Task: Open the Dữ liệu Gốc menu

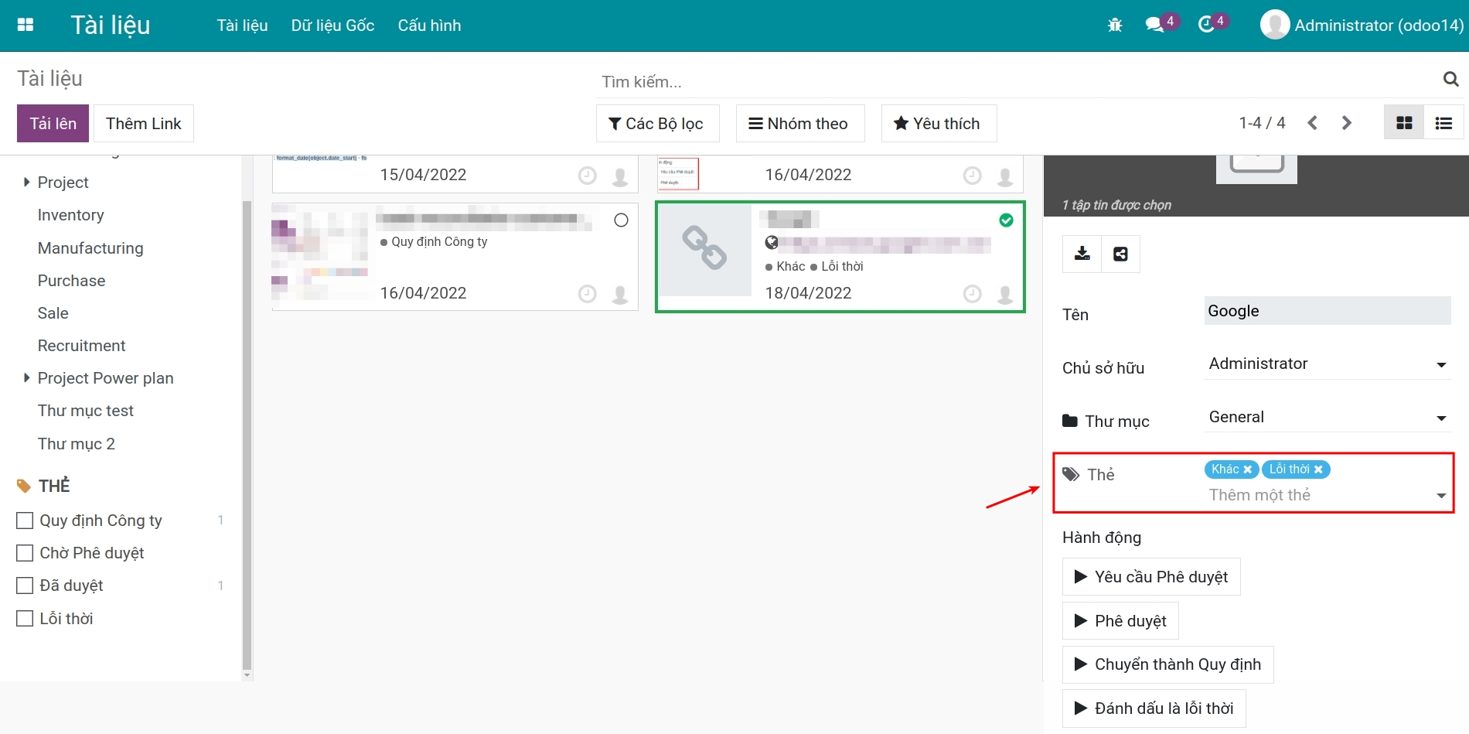Action: click(332, 26)
